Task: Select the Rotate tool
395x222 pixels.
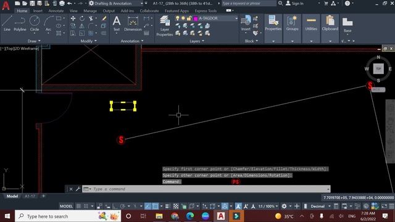Action: 82,18
